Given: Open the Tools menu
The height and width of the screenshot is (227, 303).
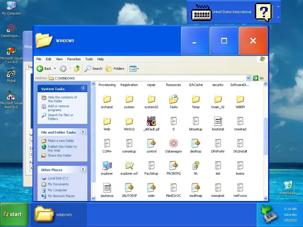Looking at the screenshot, I should (89, 59).
